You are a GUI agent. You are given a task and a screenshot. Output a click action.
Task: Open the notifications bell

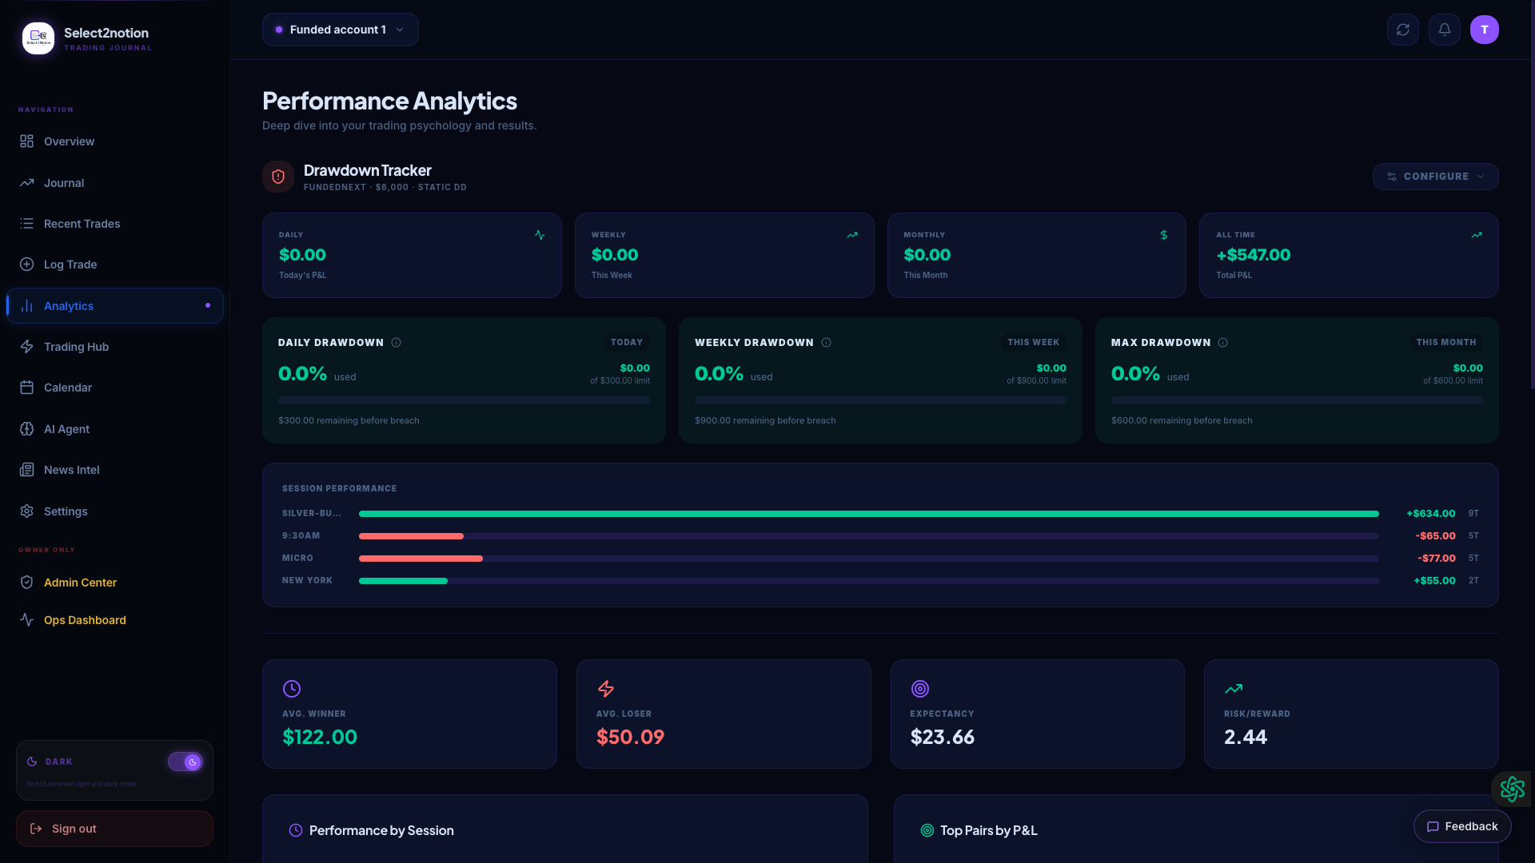pyautogui.click(x=1444, y=30)
